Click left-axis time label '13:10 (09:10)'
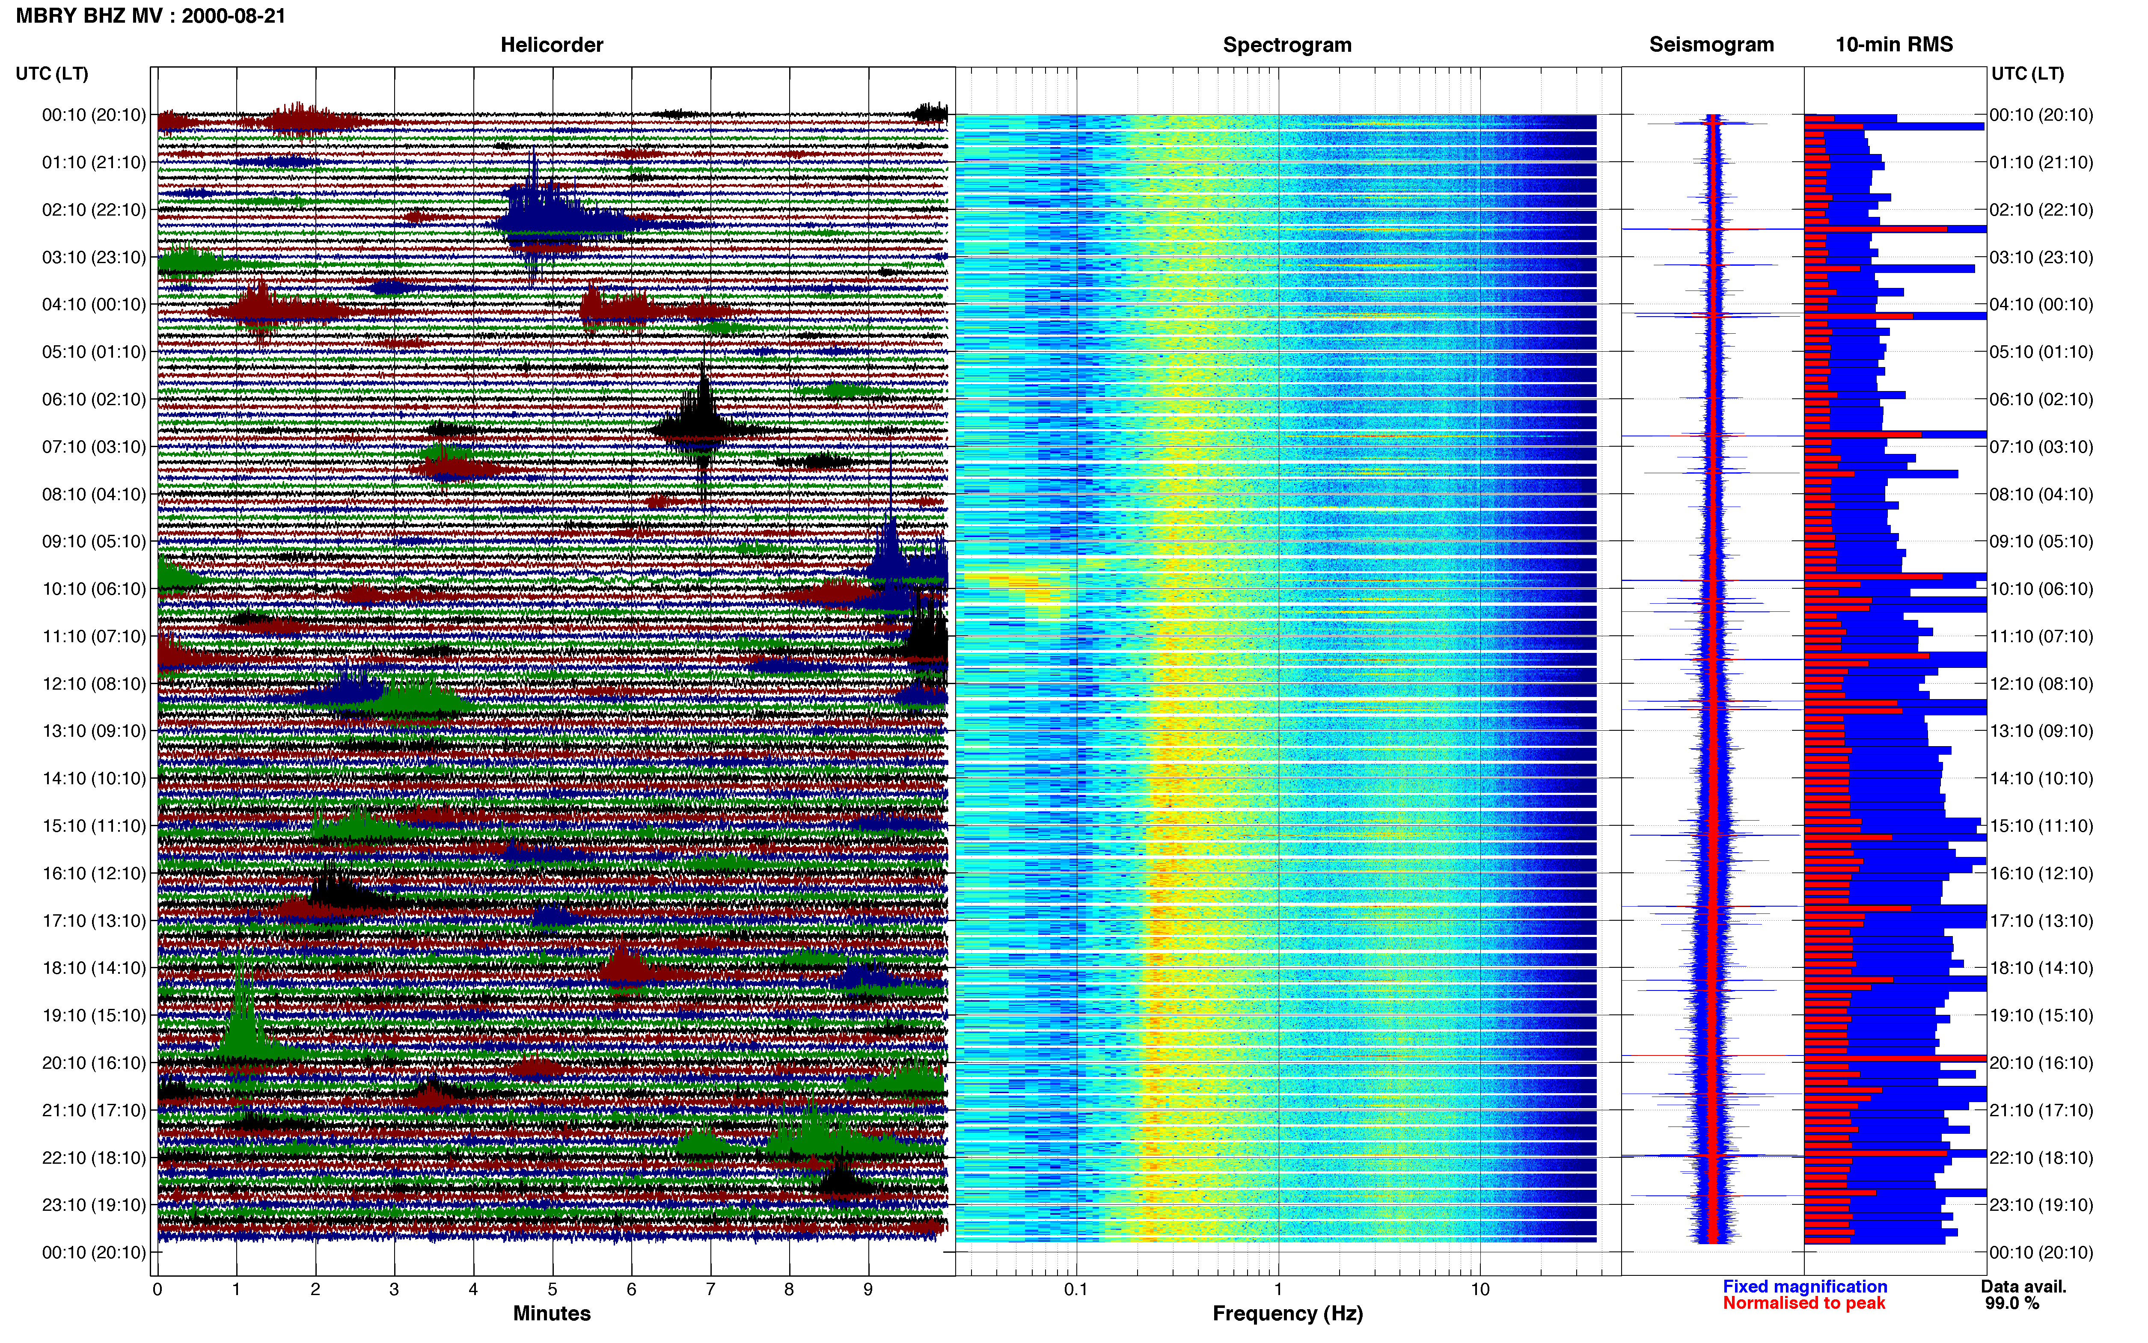Screen dimensions: 2148x1343 [x=94, y=731]
